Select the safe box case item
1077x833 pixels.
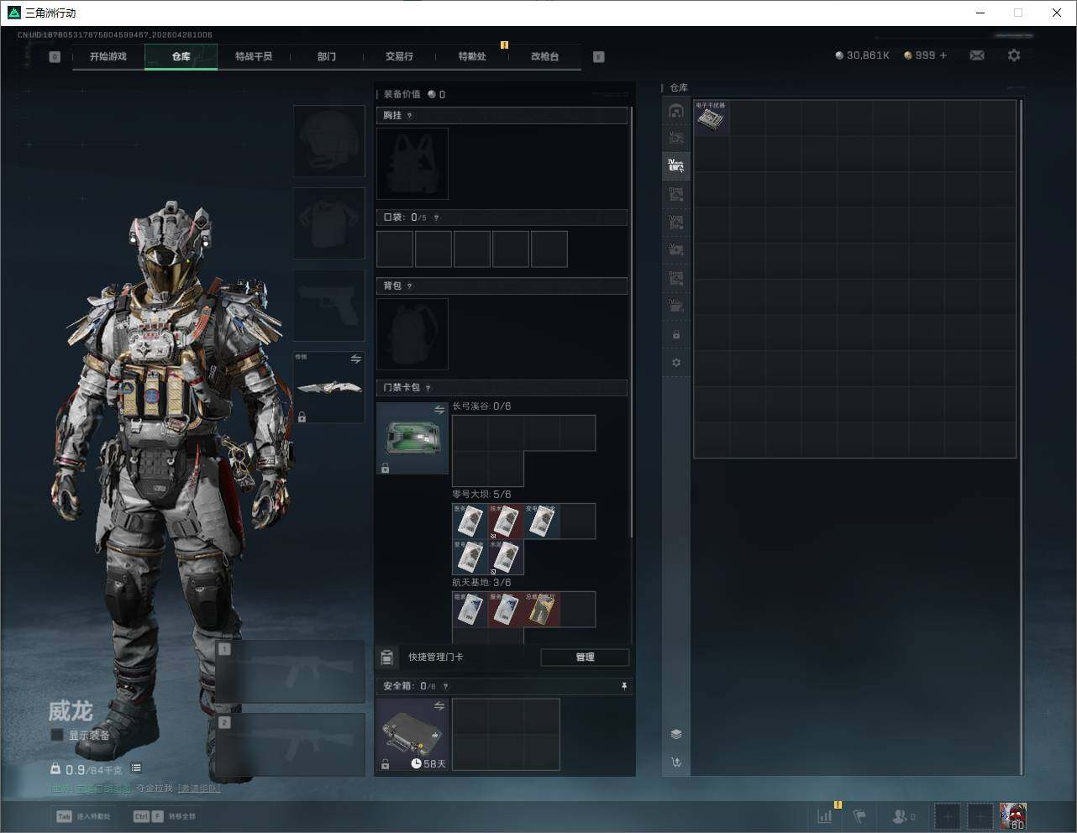point(412,735)
